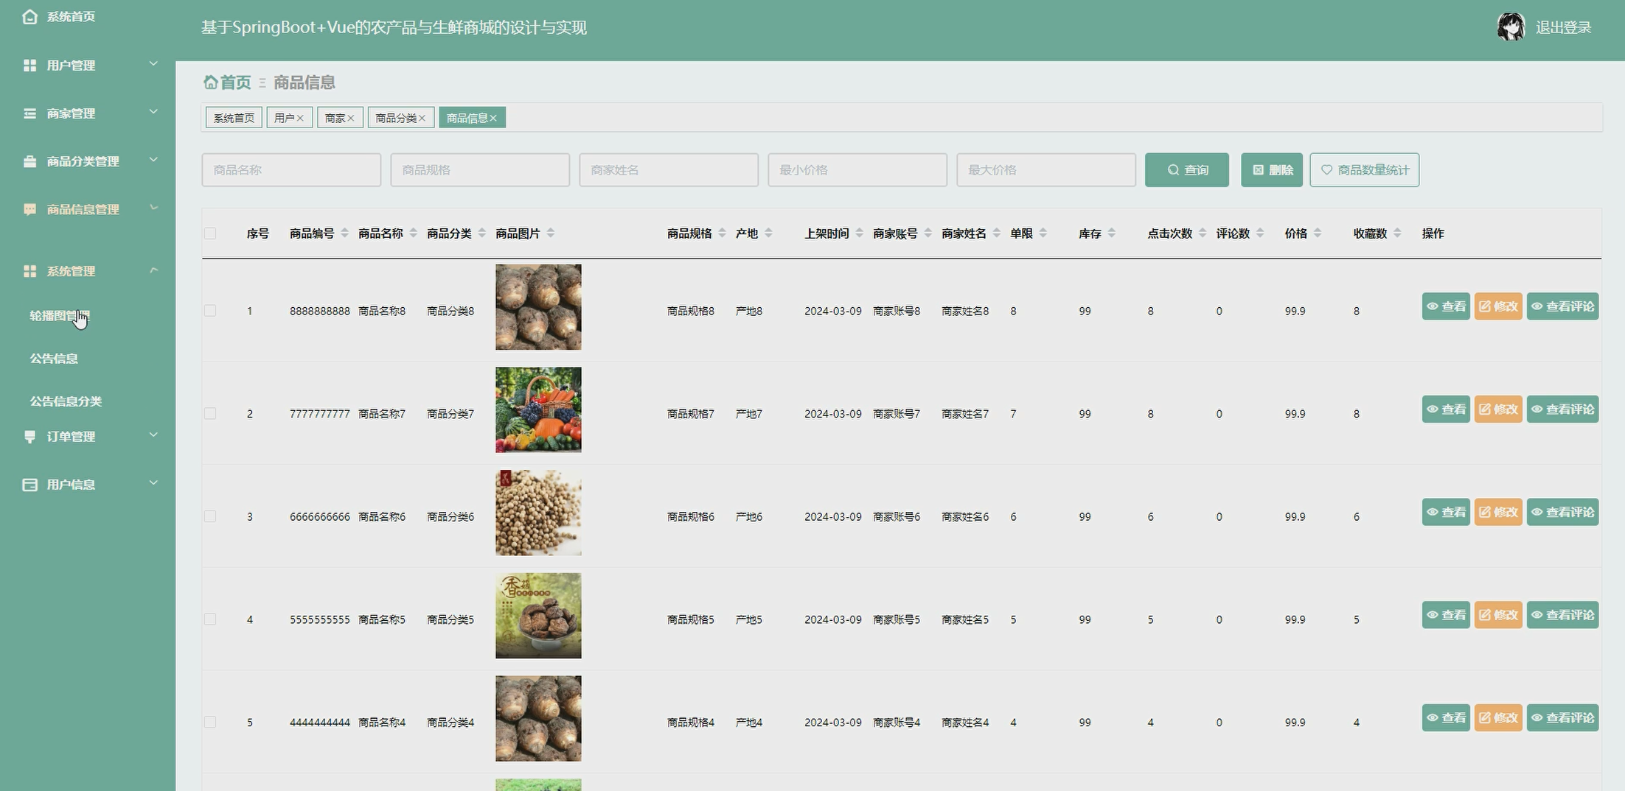Image resolution: width=1625 pixels, height=791 pixels.
Task: View details of 商品名称8 with 查看
Action: point(1446,306)
